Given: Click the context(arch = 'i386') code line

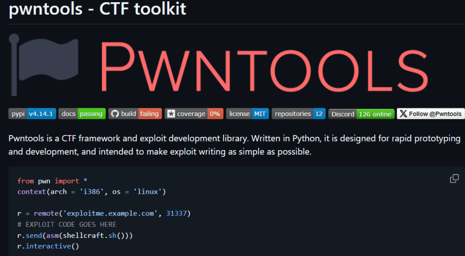Looking at the screenshot, I should 92,191.
